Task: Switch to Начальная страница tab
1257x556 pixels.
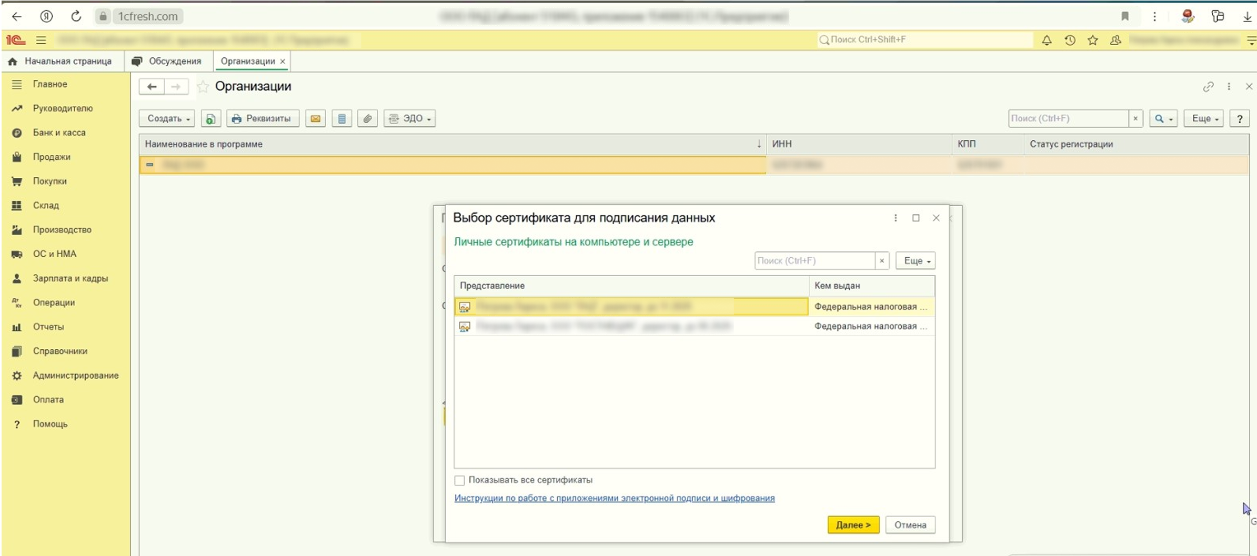Action: pyautogui.click(x=61, y=61)
